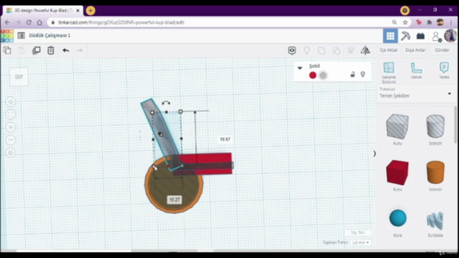This screenshot has height=258, width=459.
Task: Click the İçe Aktar button
Action: pos(389,50)
